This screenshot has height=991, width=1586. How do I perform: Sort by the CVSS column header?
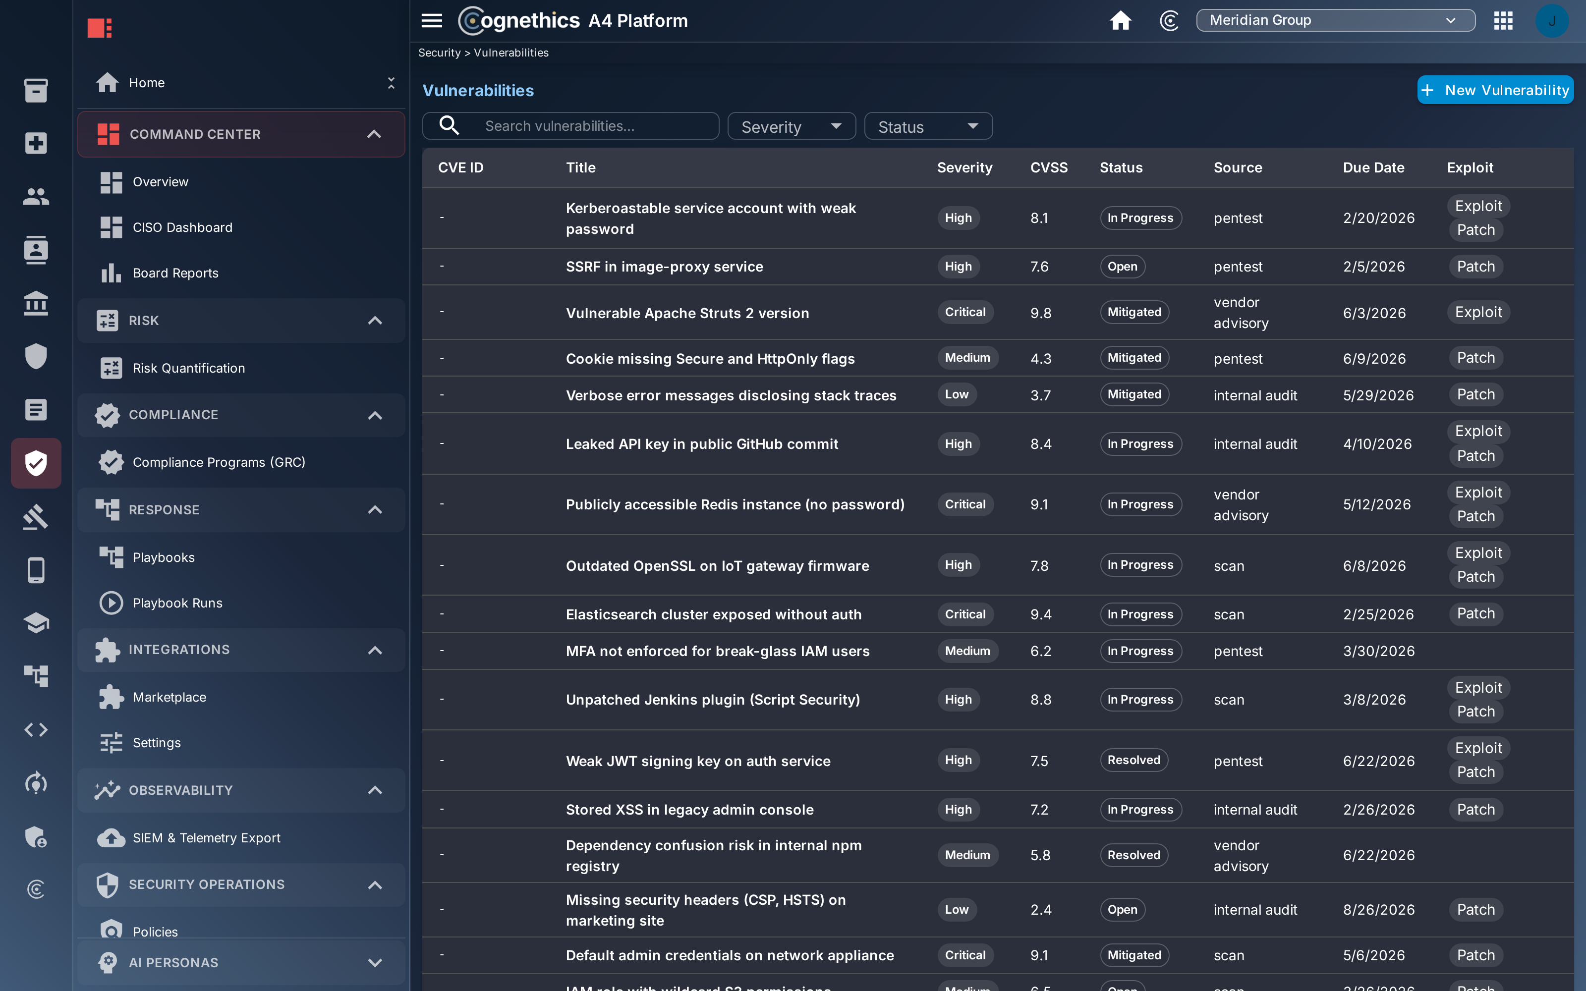1049,167
